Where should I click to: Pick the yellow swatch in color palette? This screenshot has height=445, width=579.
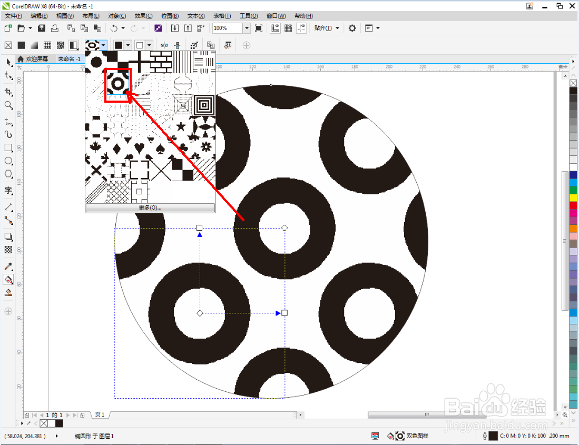(x=573, y=198)
